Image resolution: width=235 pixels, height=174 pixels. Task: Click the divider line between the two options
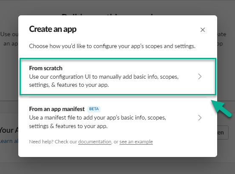[x=118, y=97]
